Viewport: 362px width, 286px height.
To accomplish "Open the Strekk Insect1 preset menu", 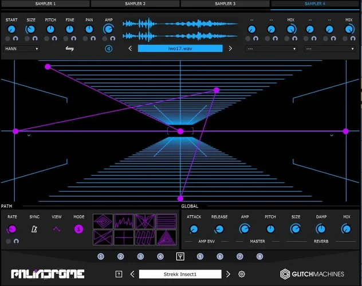I will (x=180, y=274).
